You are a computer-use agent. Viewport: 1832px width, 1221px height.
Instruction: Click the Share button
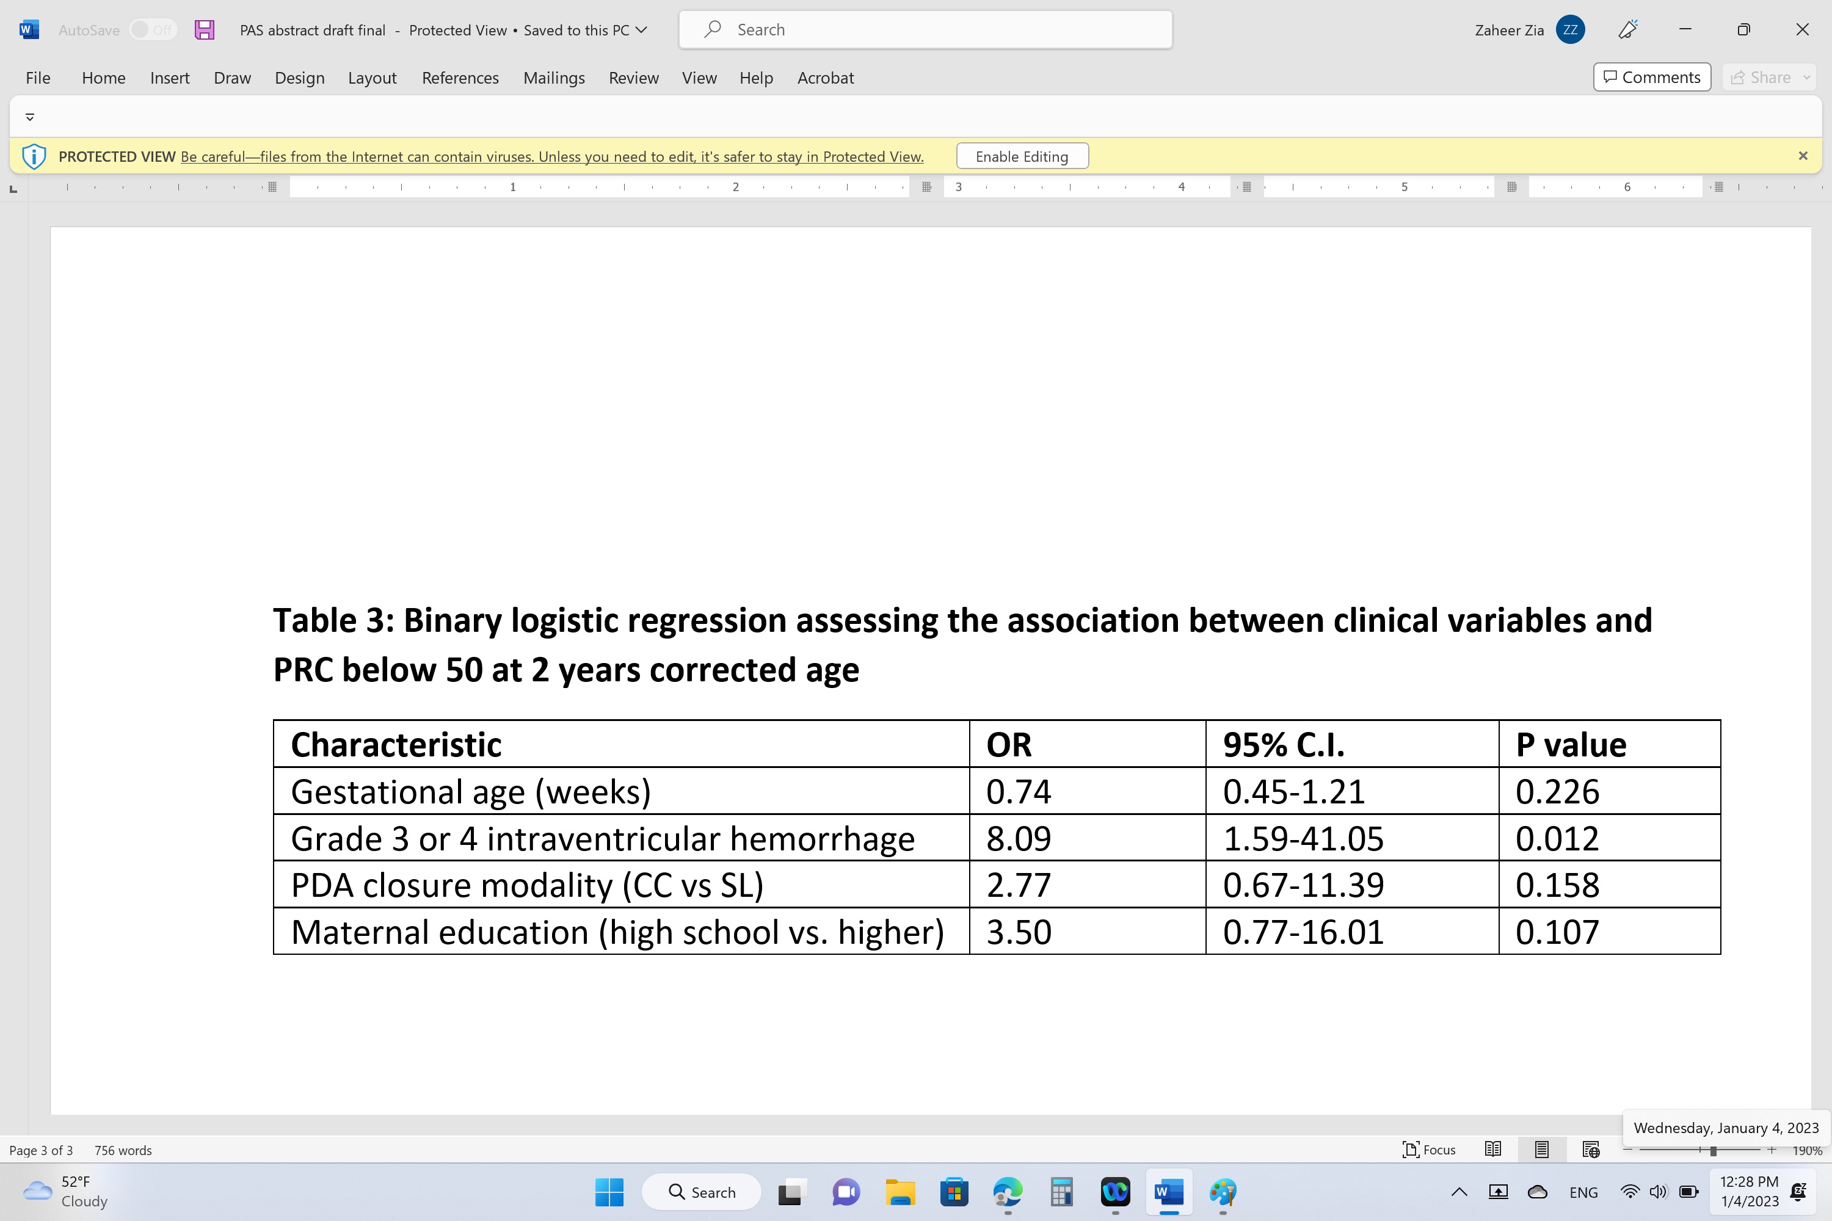click(x=1761, y=77)
